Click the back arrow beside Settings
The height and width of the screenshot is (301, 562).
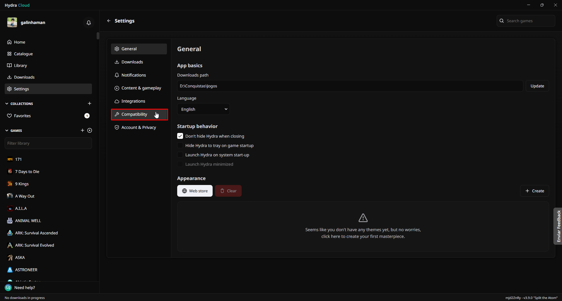pyautogui.click(x=109, y=21)
